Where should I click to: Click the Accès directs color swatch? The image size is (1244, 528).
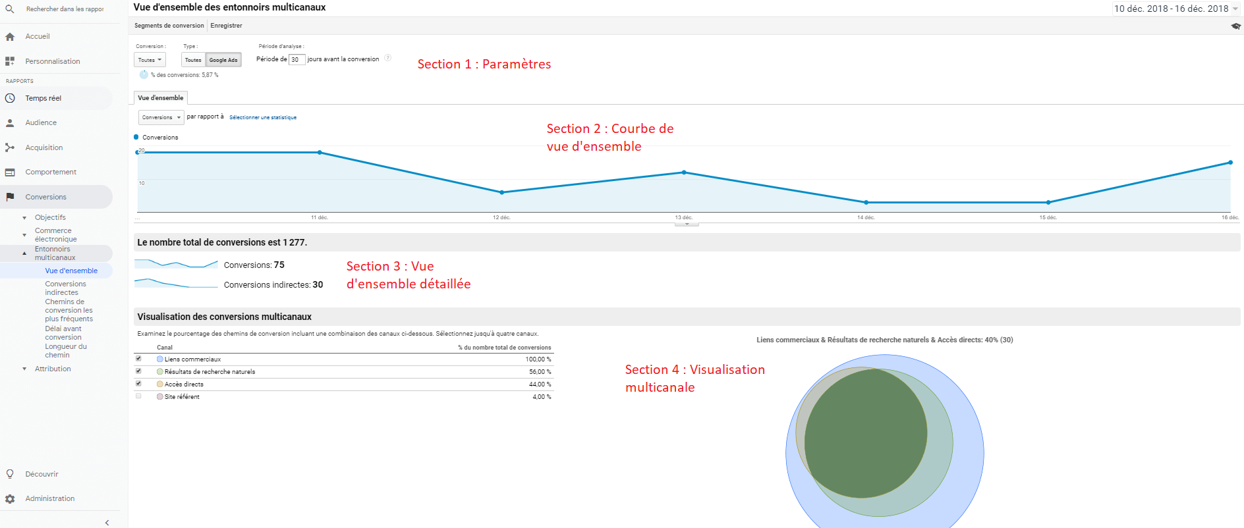(159, 384)
